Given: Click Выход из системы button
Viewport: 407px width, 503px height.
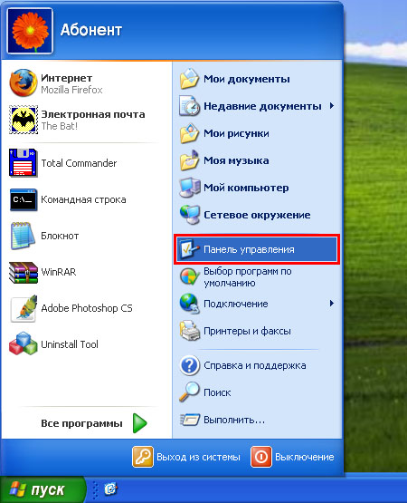Looking at the screenshot, I should 186,457.
